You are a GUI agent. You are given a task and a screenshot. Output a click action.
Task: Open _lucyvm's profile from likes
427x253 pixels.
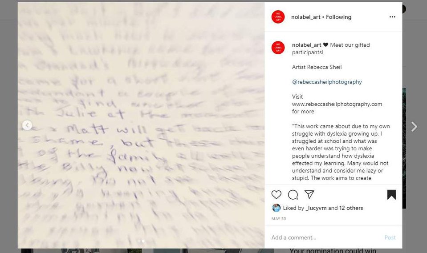tap(316, 208)
